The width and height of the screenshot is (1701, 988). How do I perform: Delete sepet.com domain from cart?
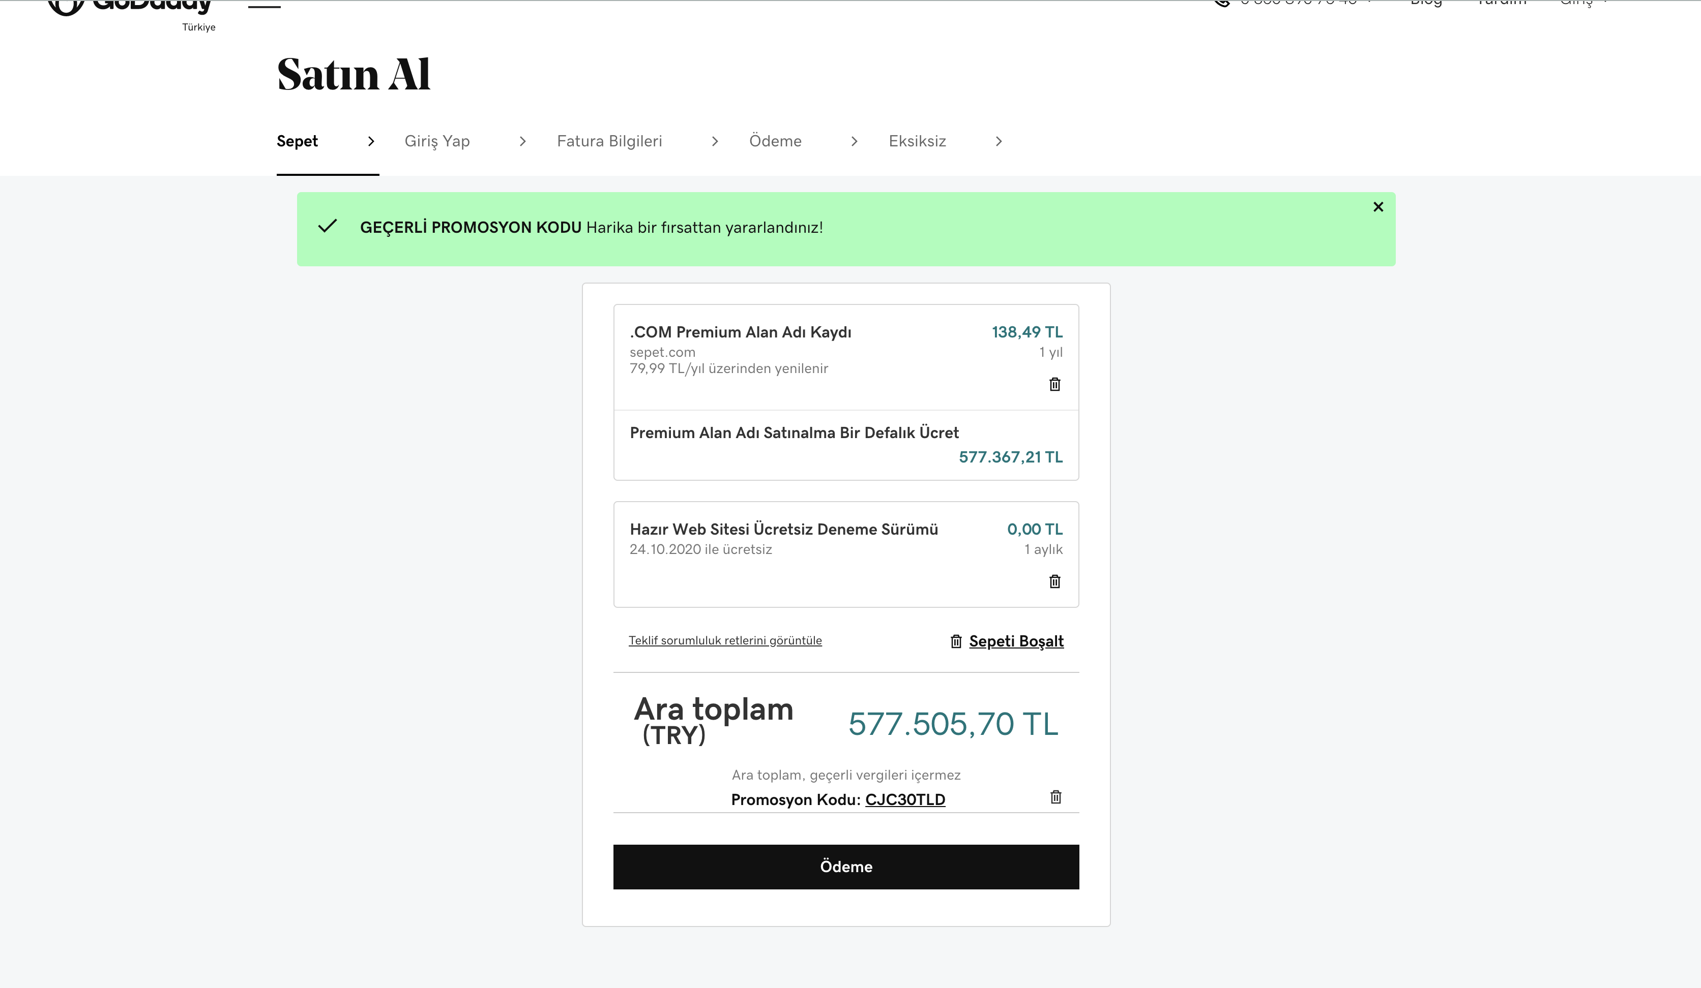(1054, 384)
